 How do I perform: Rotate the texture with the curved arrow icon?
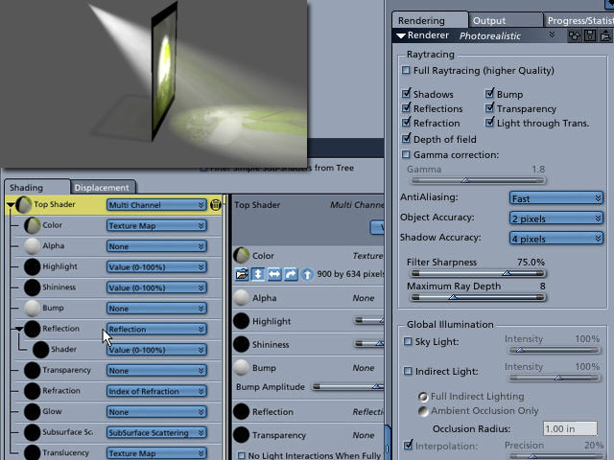click(x=291, y=274)
